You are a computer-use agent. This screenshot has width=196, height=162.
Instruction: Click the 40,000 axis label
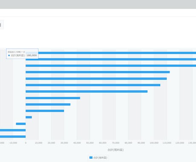77,143
